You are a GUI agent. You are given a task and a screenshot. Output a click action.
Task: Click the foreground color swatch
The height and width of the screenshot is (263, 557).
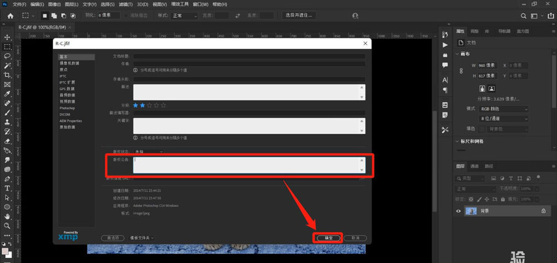click(x=6, y=251)
